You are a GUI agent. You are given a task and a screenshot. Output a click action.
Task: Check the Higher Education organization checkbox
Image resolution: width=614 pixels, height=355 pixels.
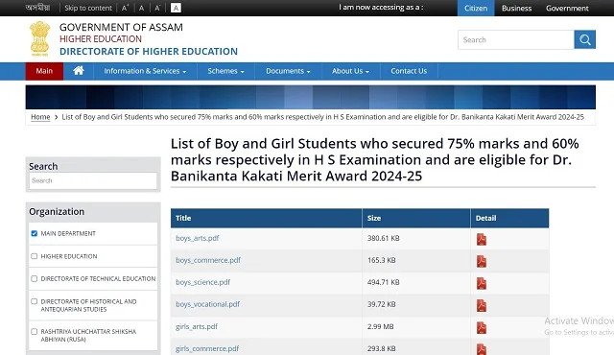pos(35,256)
